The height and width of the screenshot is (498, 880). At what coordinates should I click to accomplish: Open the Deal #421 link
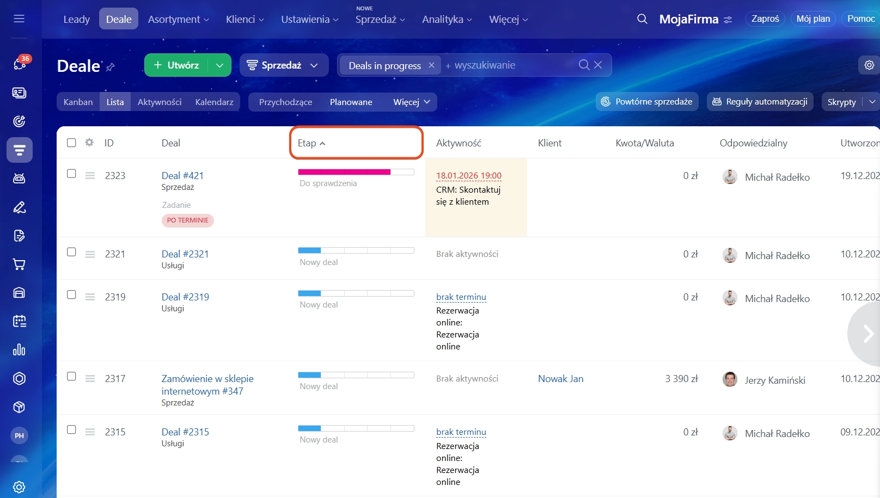pos(182,176)
